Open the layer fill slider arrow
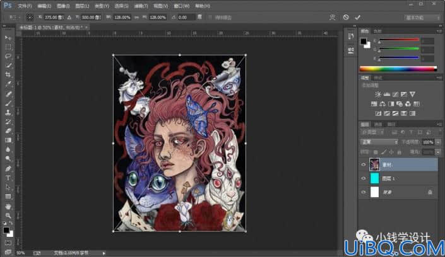The width and height of the screenshot is (445, 257). 438,152
